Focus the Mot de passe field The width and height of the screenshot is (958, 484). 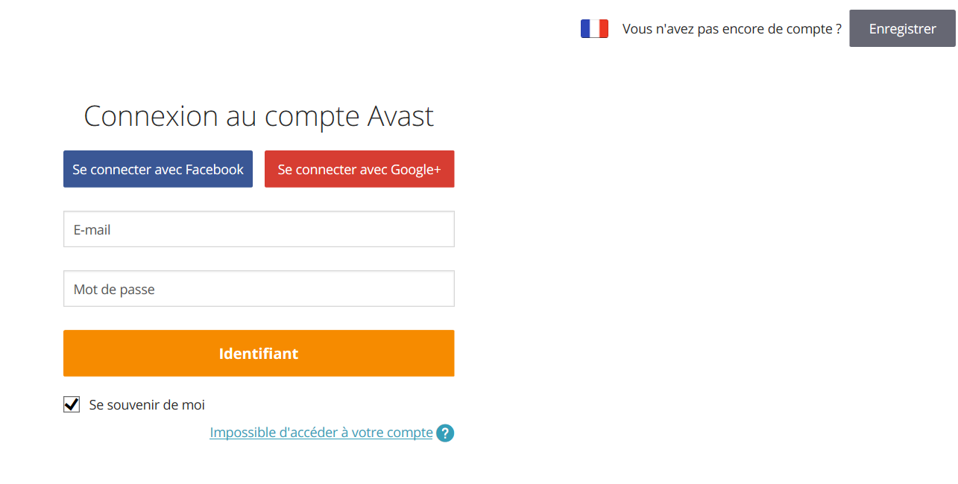259,289
